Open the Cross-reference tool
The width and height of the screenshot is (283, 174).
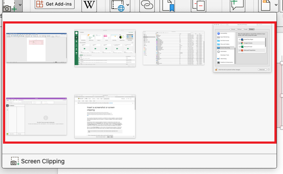(199, 6)
